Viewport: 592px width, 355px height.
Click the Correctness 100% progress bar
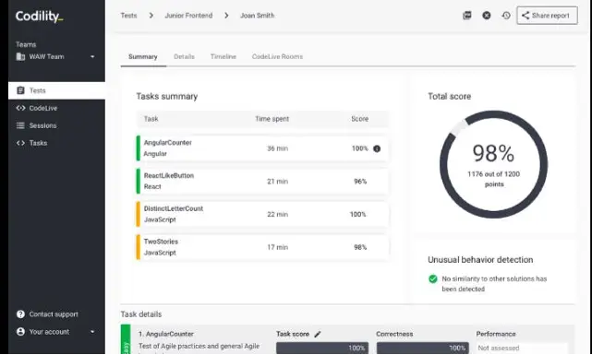tap(422, 348)
